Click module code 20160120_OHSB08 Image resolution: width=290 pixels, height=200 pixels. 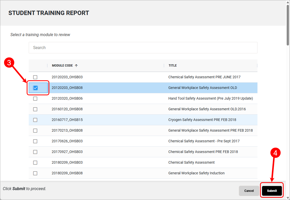(67, 109)
